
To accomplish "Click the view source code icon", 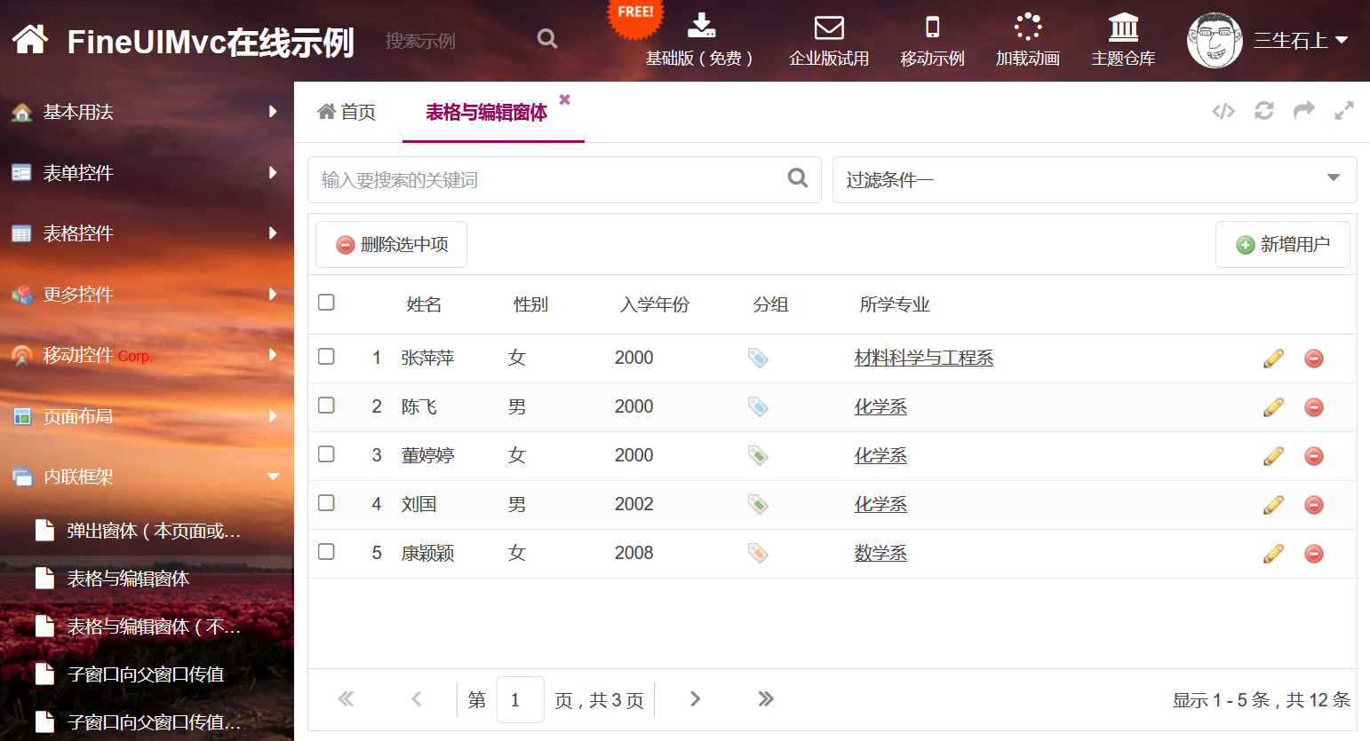I will (1223, 111).
